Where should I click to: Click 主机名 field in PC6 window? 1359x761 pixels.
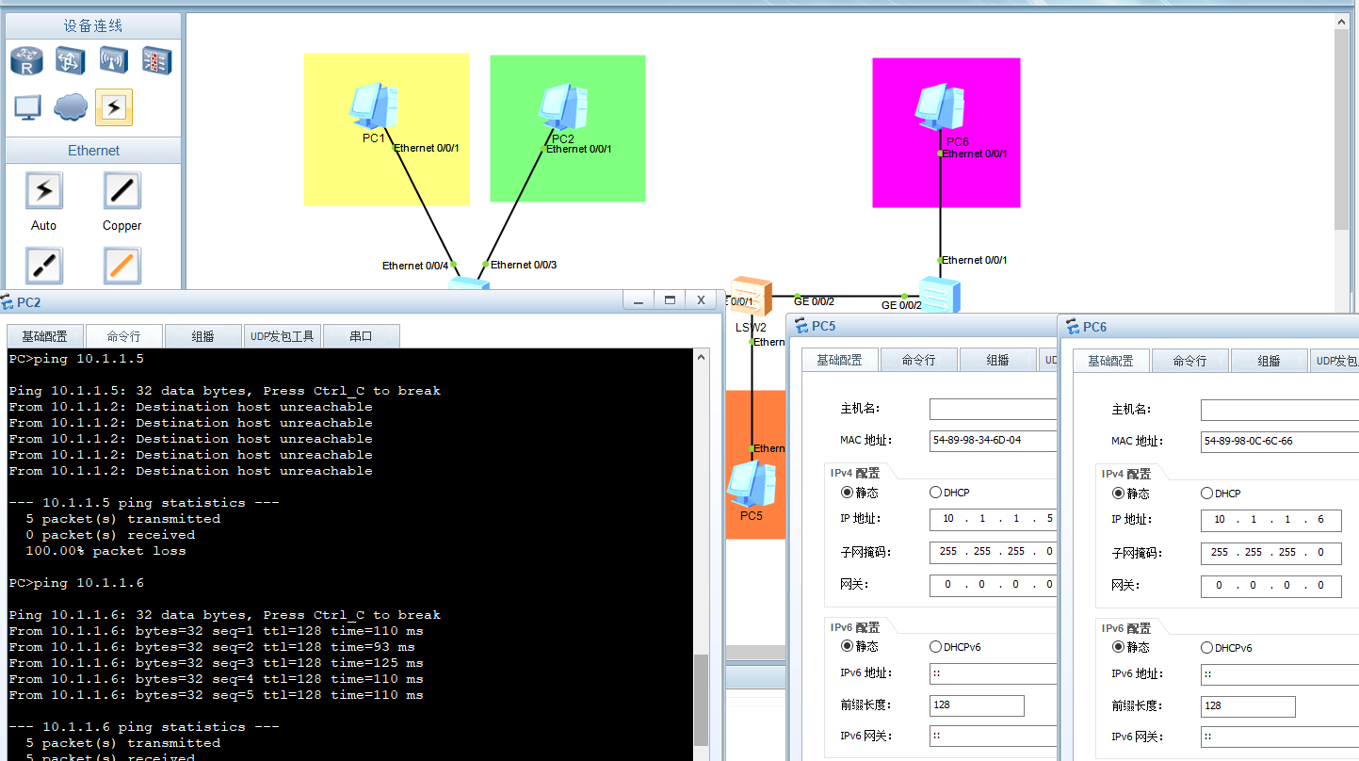click(x=1279, y=410)
